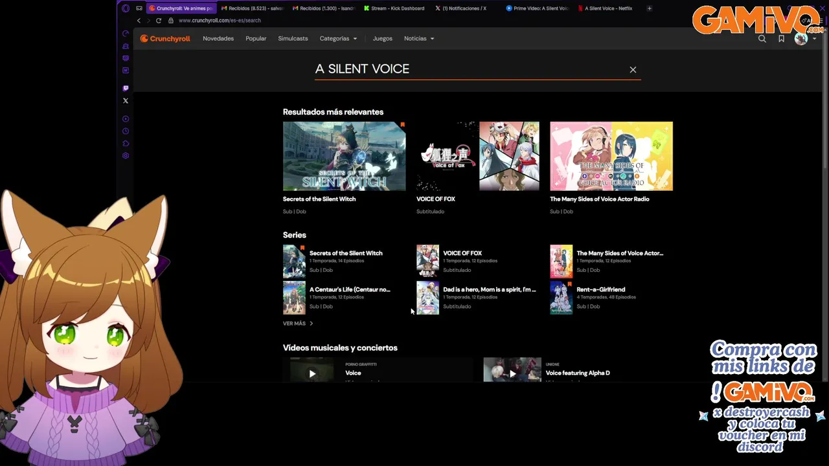Open Secrets of the Silent Witch top result title

click(319, 199)
